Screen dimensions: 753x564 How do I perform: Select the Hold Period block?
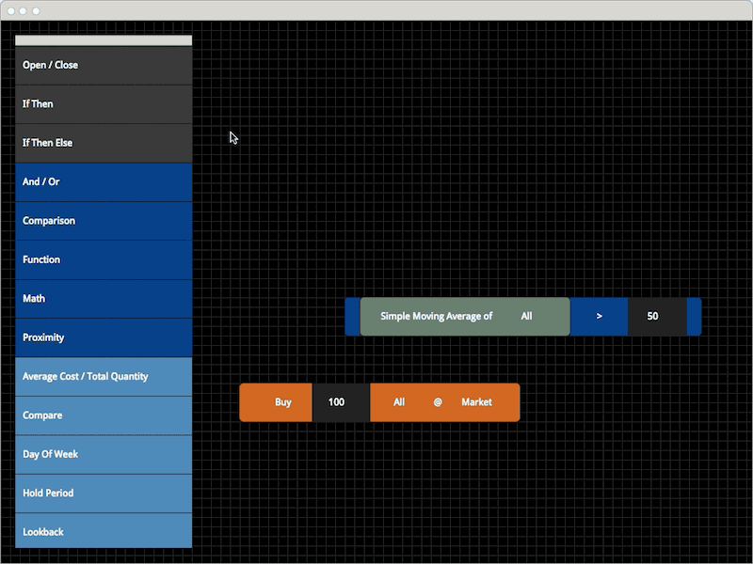click(x=104, y=493)
